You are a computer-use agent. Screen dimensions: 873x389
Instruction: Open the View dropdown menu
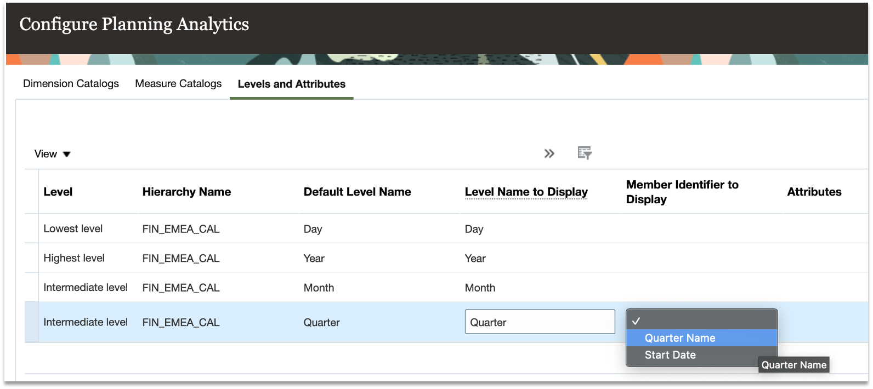click(x=53, y=154)
